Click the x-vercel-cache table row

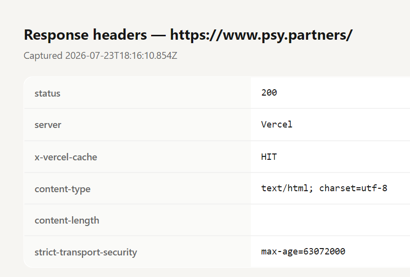[217, 157]
